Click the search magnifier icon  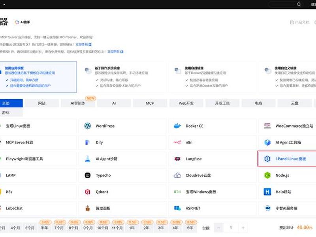coord(299,4)
